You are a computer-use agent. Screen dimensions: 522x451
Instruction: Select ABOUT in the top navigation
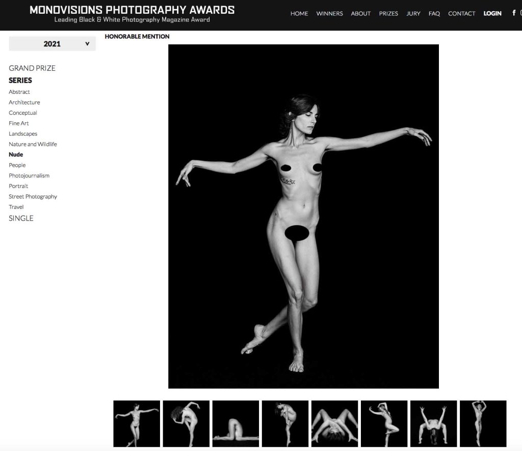[x=360, y=14]
